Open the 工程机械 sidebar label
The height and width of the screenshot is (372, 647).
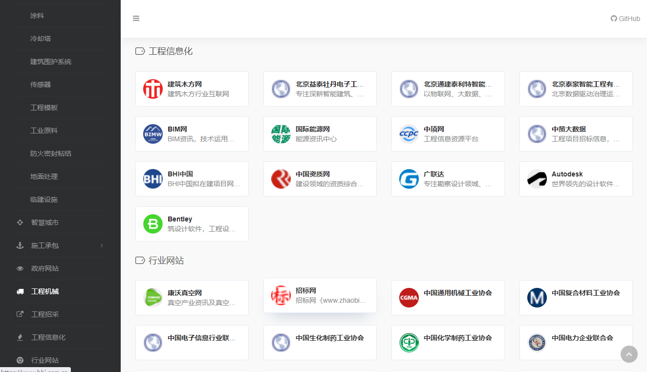click(45, 291)
